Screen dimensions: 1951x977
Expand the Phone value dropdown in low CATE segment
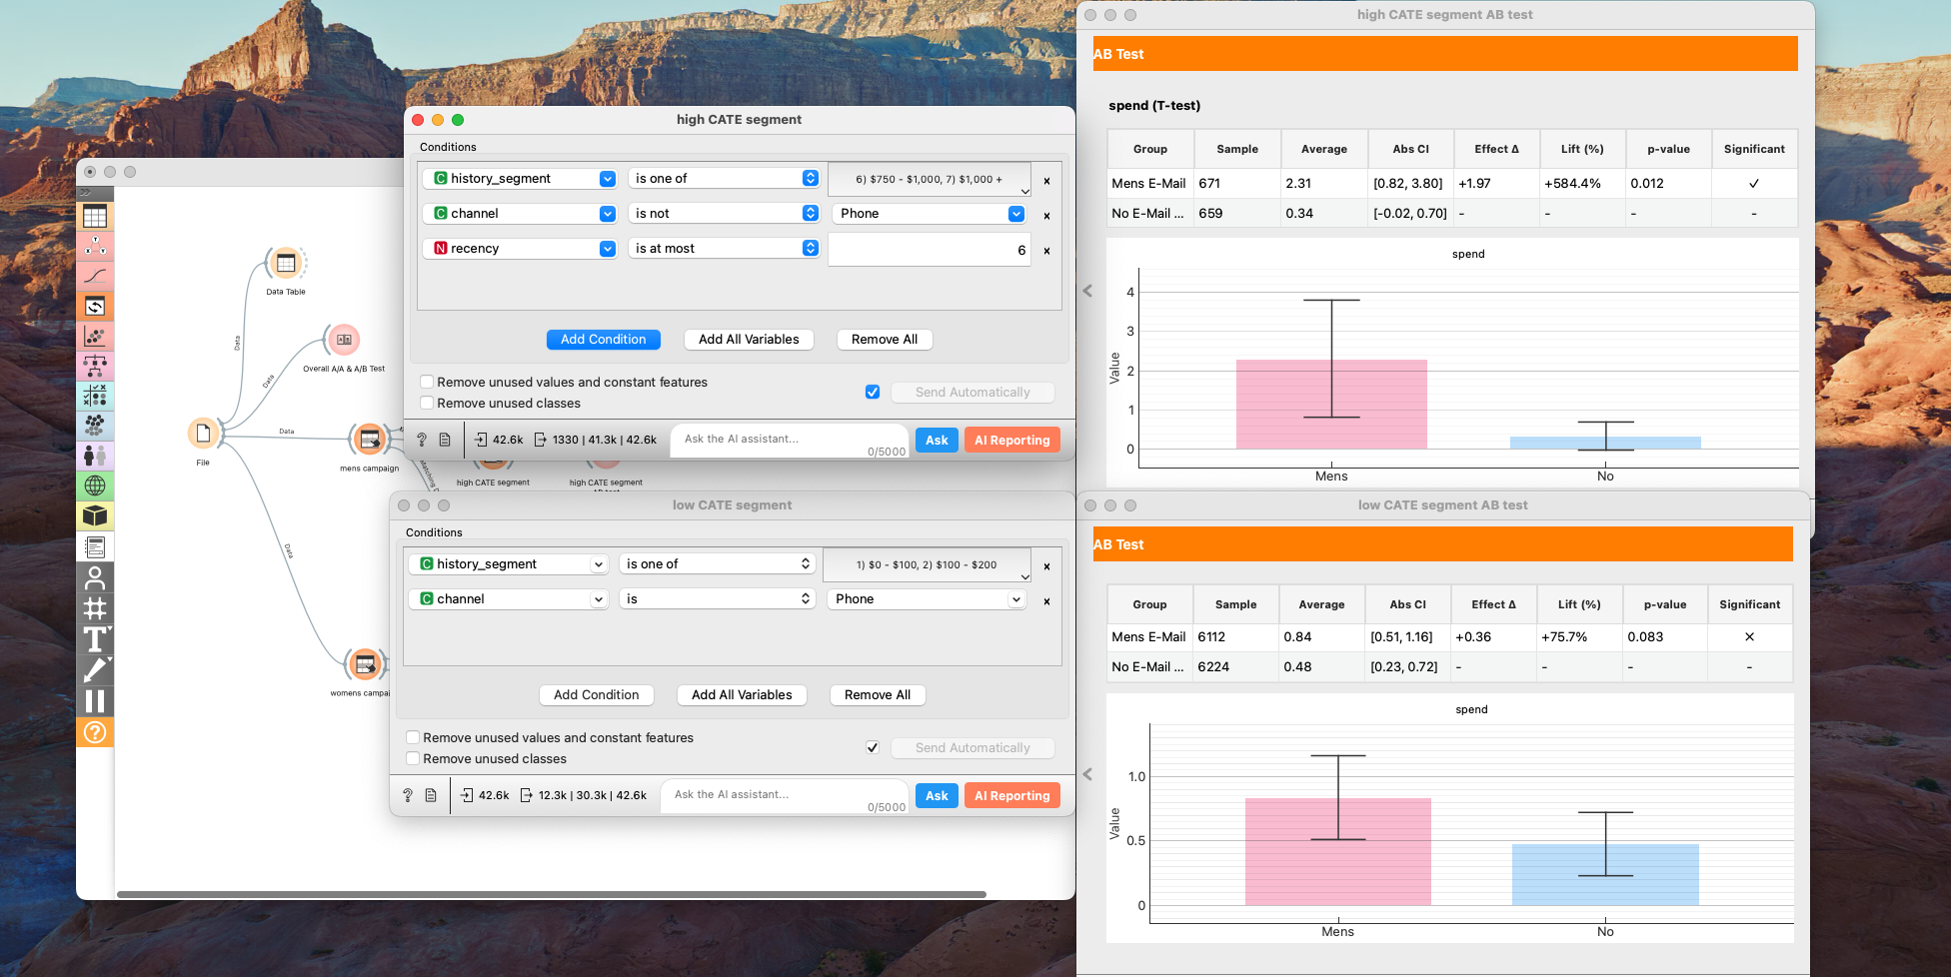(x=927, y=599)
